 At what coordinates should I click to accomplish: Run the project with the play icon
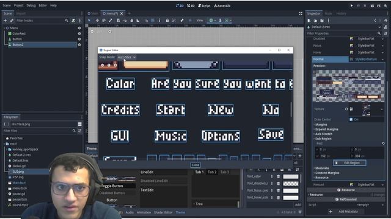352,5
